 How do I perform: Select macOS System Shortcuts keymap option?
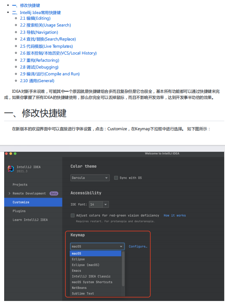(x=95, y=282)
